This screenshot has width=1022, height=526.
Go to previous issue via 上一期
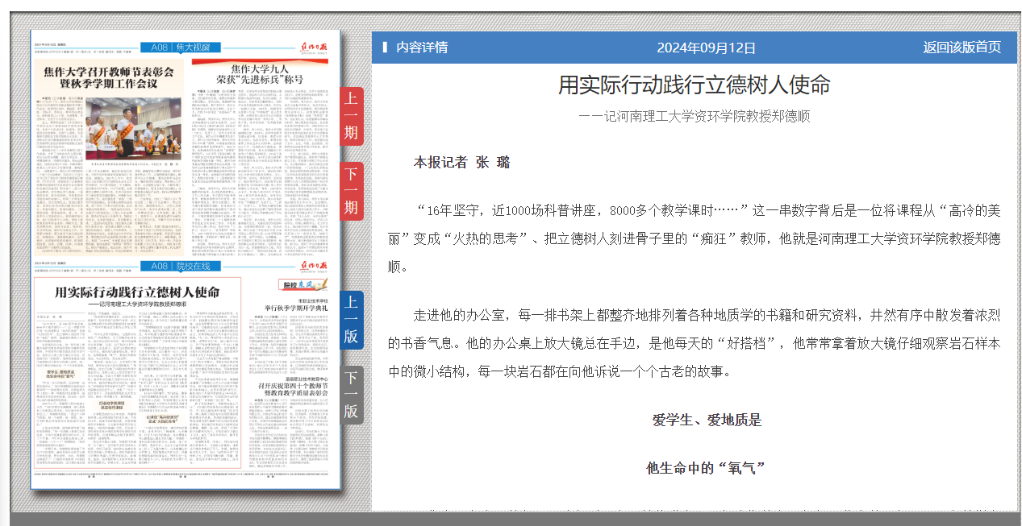pyautogui.click(x=351, y=116)
